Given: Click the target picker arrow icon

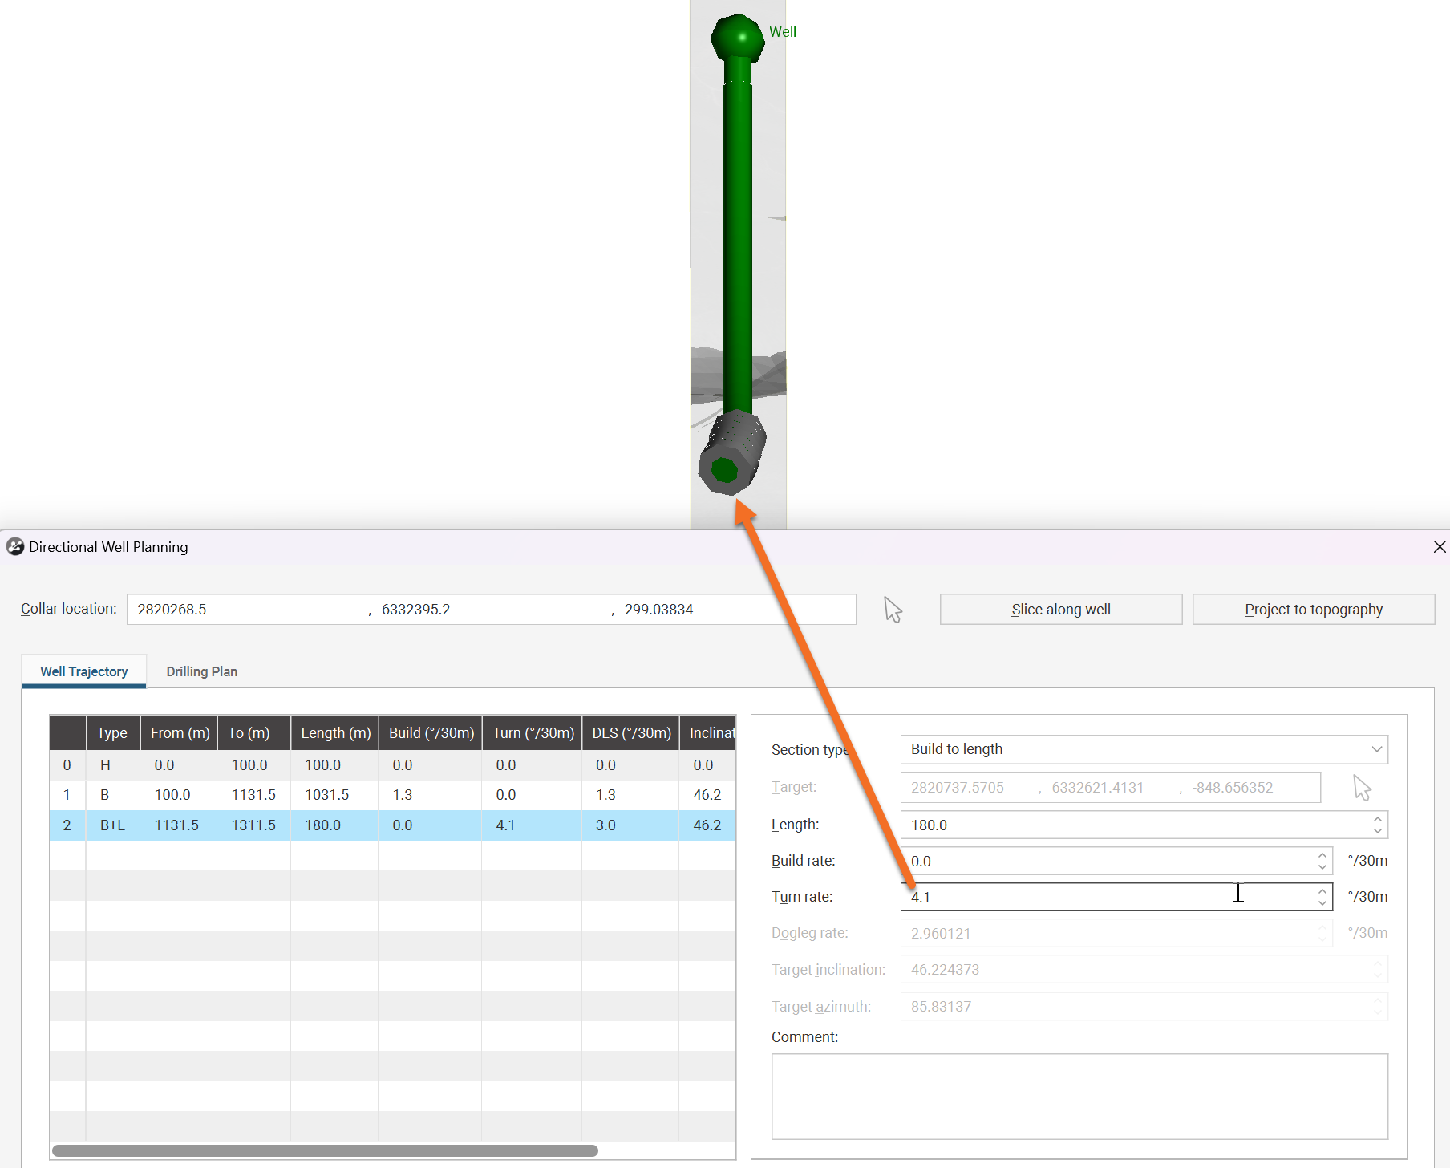Looking at the screenshot, I should tap(1362, 788).
